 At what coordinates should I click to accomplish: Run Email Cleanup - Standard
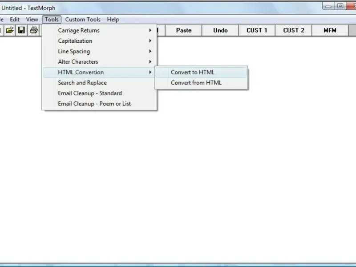[x=99, y=93]
